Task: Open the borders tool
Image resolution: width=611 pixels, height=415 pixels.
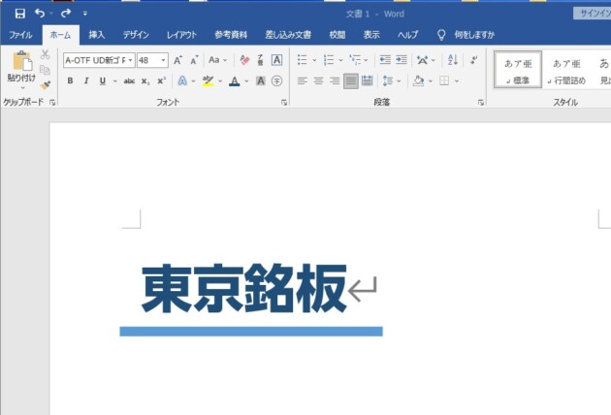Action: point(444,80)
